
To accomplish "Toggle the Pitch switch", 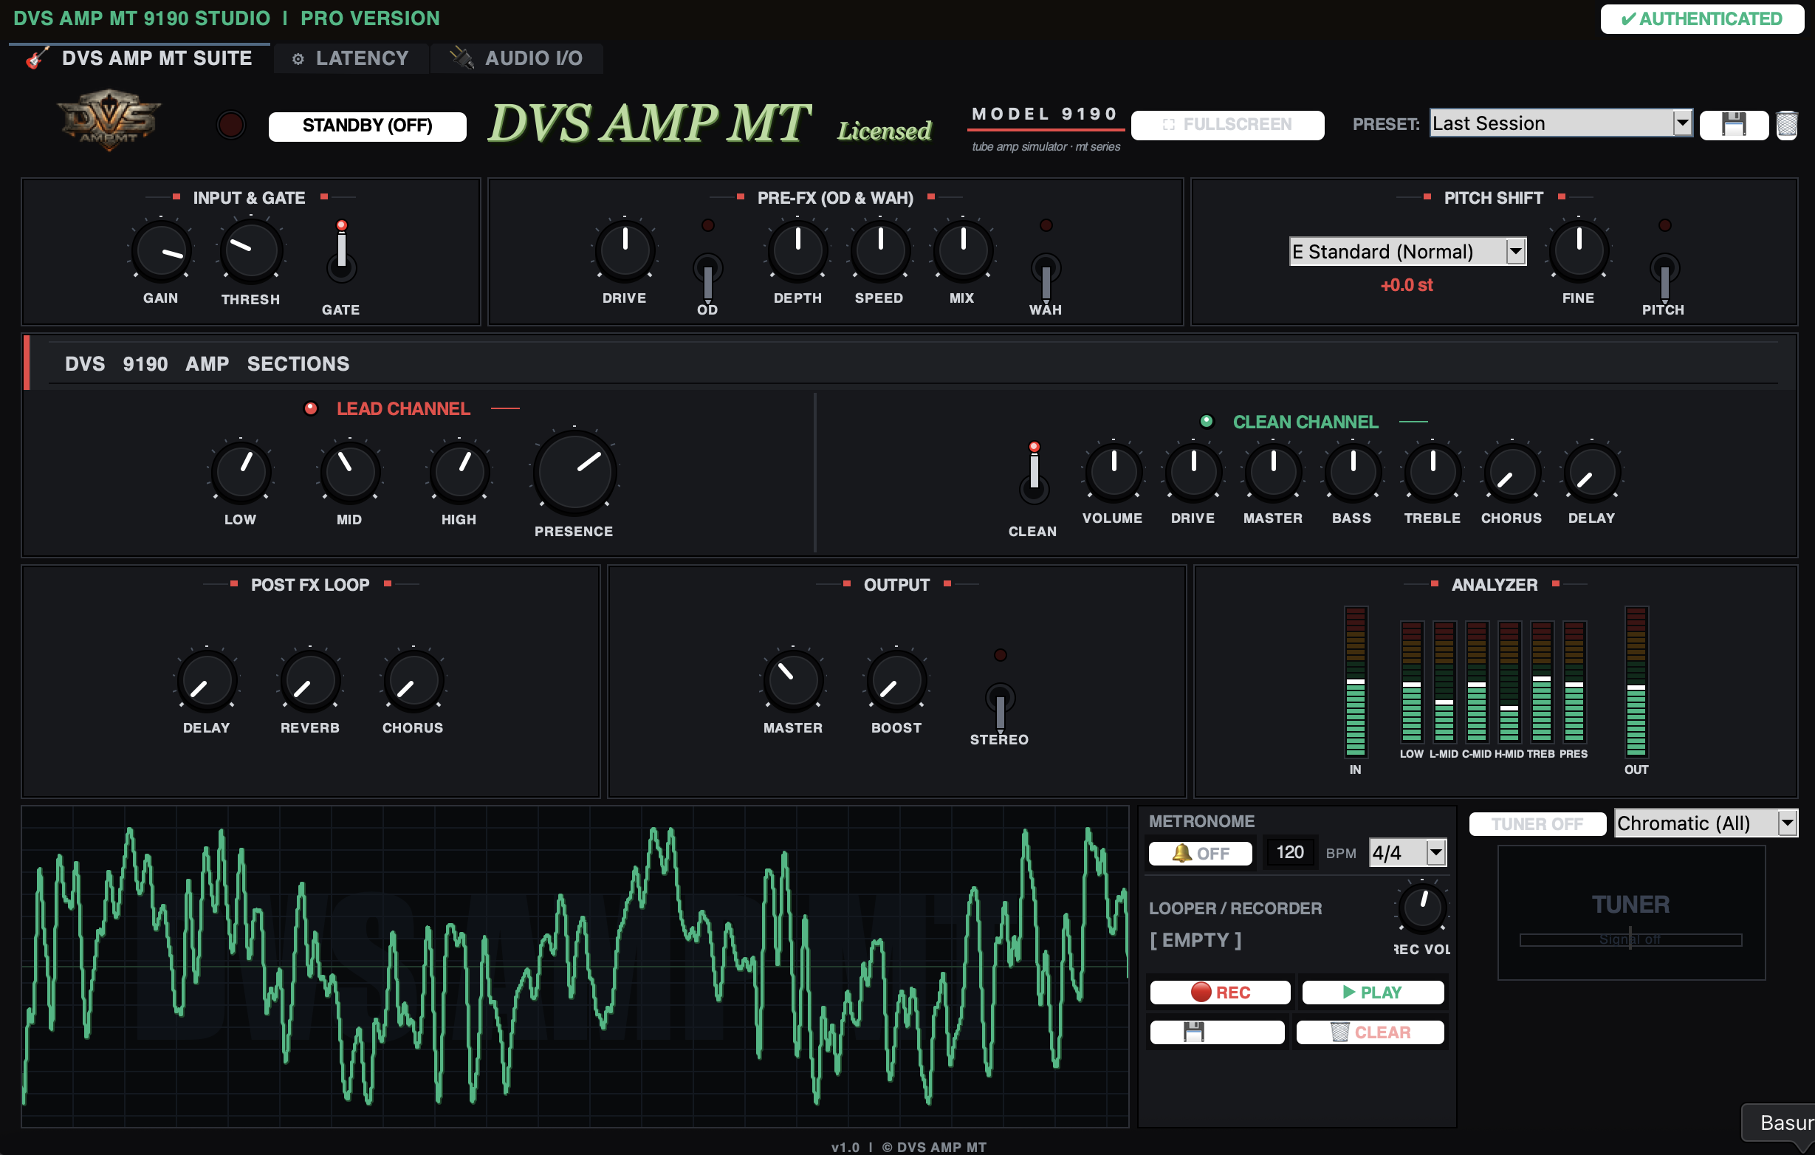I will (1664, 278).
